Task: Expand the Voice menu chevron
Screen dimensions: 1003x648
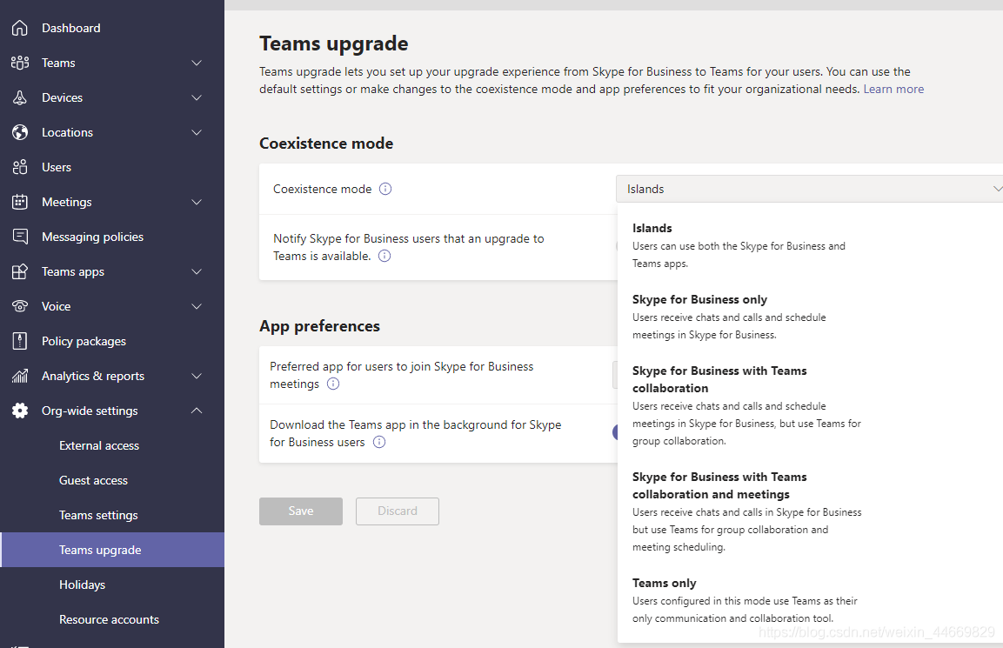Action: (x=197, y=306)
